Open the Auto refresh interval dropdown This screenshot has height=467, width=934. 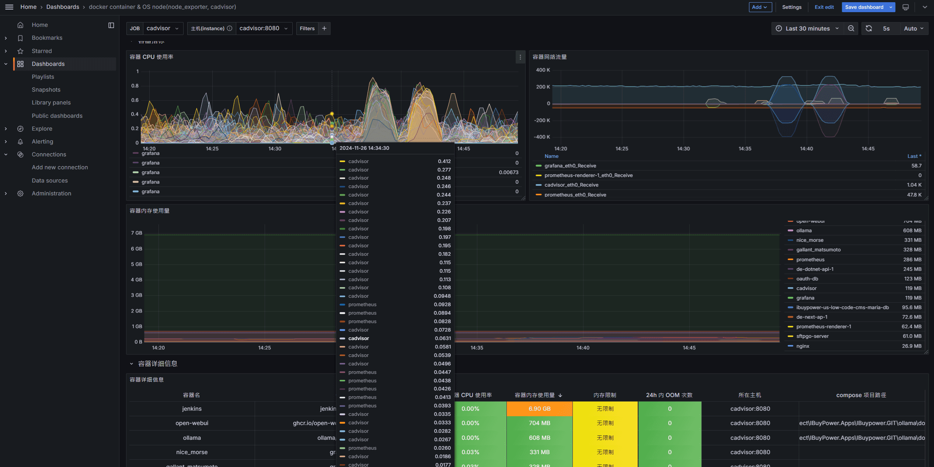[x=914, y=28]
